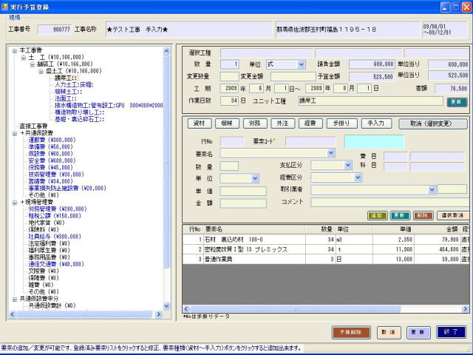Viewport: 473px width, 355px height.
Task: Click the teal 更新 button next to 追加
Action: 400,215
